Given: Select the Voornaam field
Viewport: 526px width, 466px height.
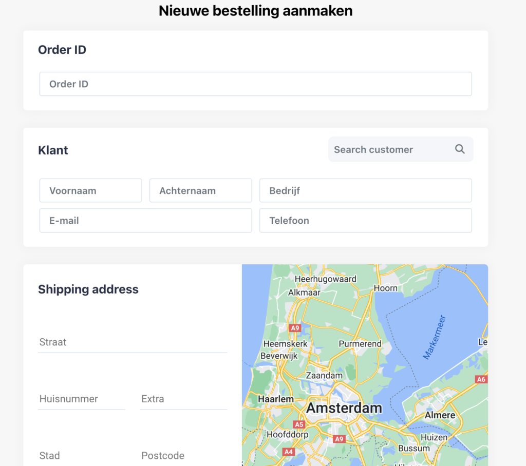Looking at the screenshot, I should 90,190.
